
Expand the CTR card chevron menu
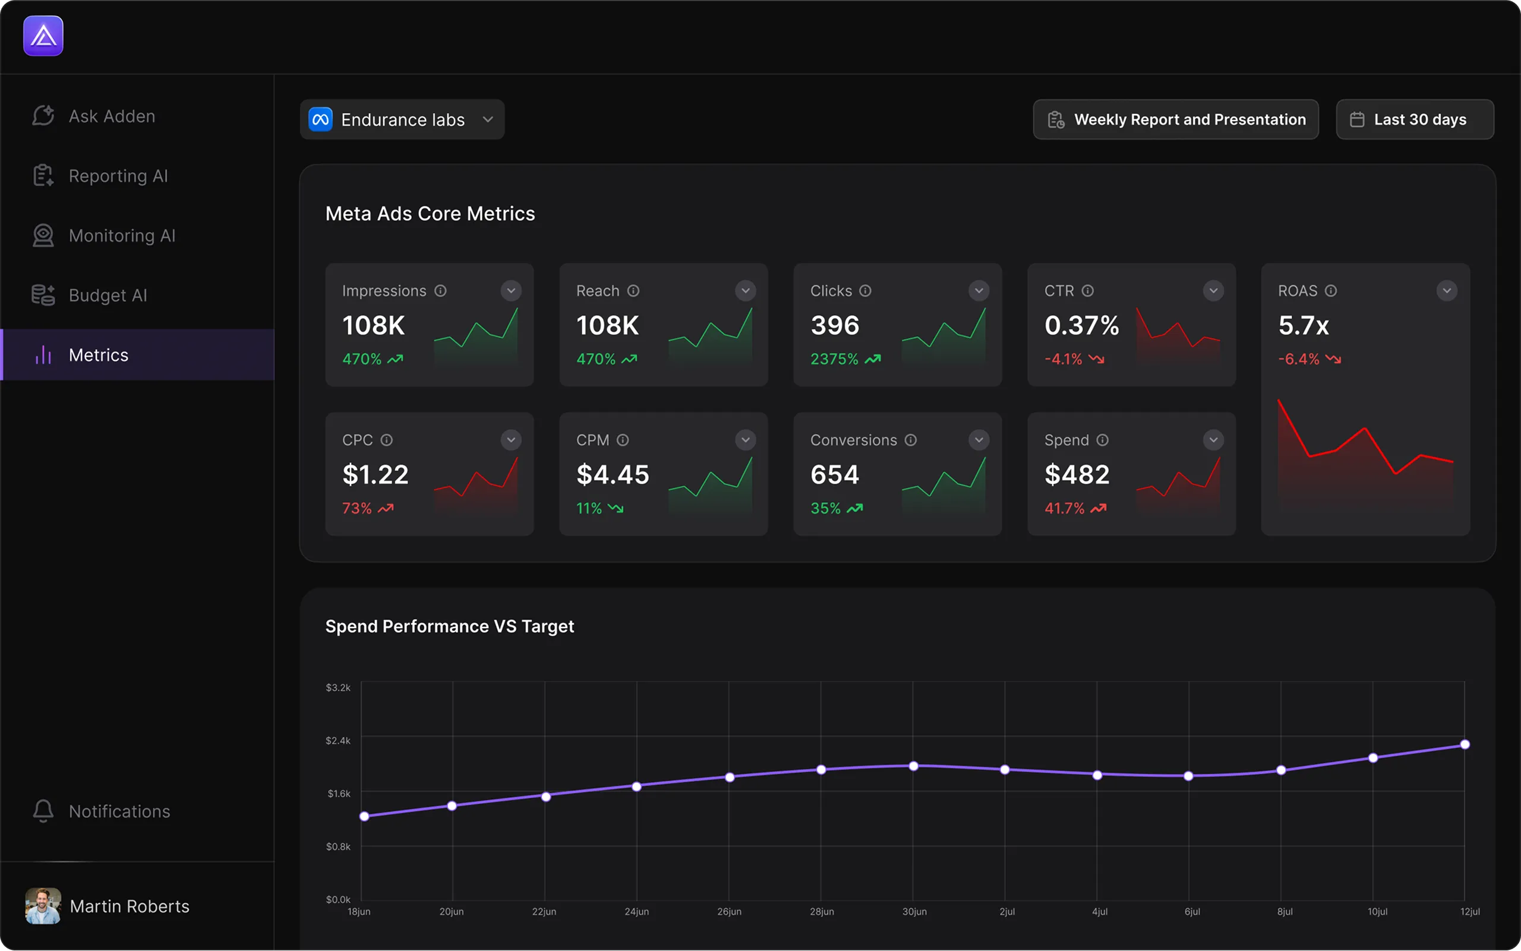(1213, 291)
